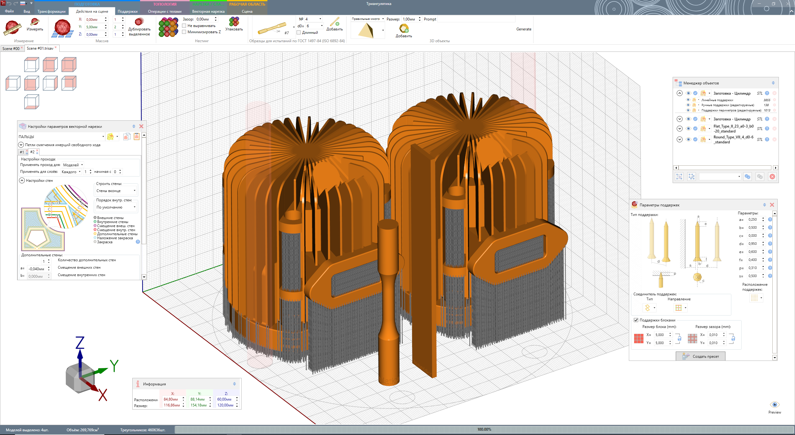Viewport: 795px width, 435px height.
Task: Collapse first Заготовка - Цилиндр tree item
Action: [x=679, y=93]
